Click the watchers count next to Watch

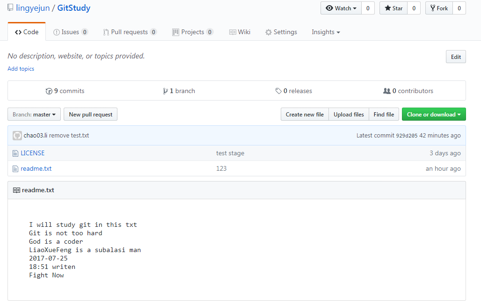tap(368, 8)
